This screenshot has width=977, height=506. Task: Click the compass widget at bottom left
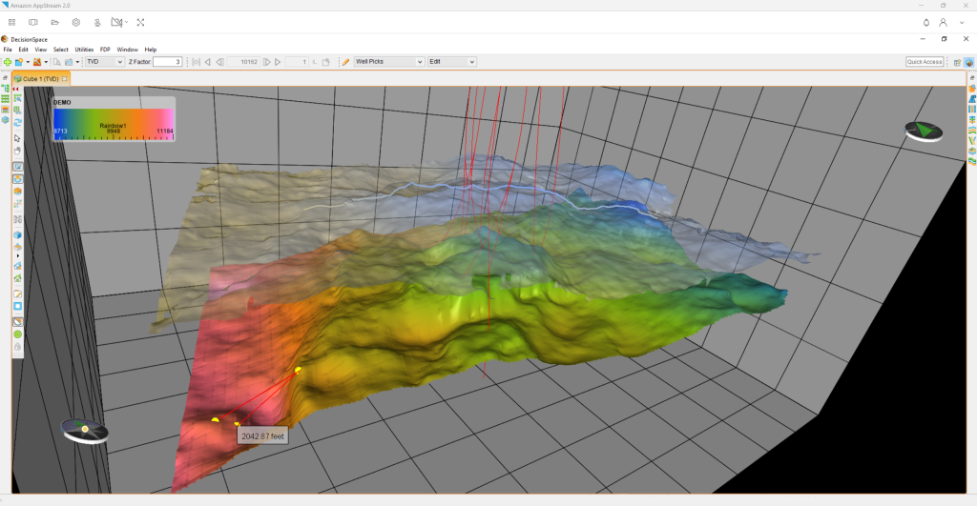pyautogui.click(x=85, y=431)
